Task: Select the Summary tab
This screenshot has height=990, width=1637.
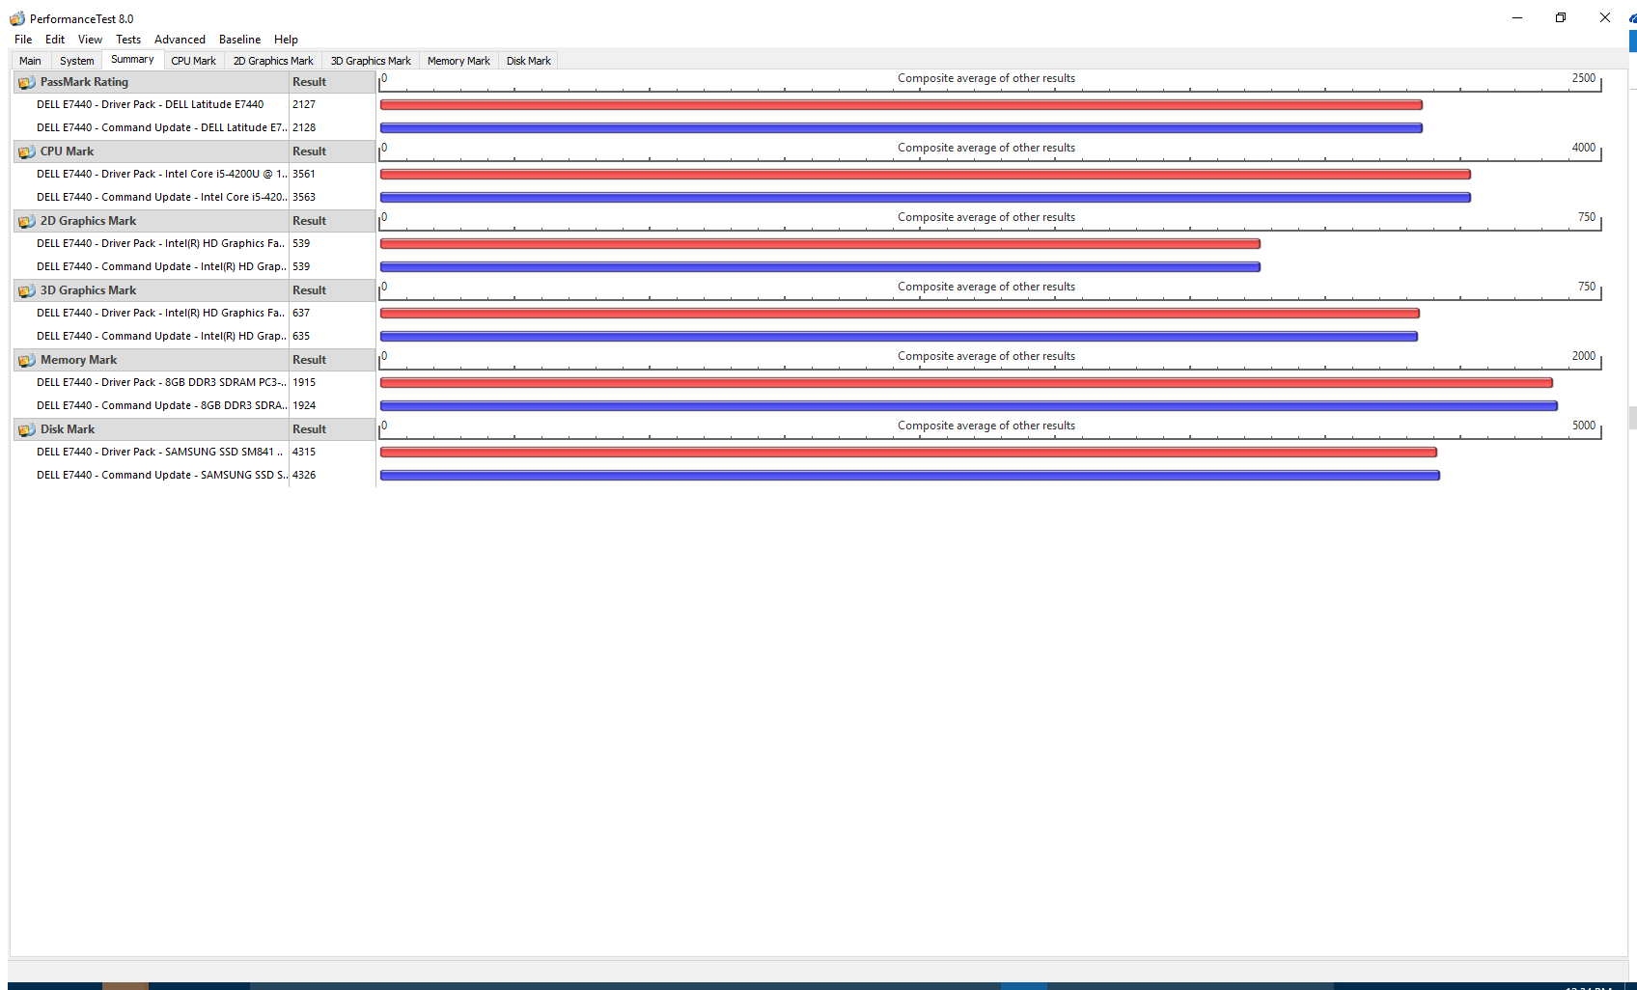Action: 132,60
